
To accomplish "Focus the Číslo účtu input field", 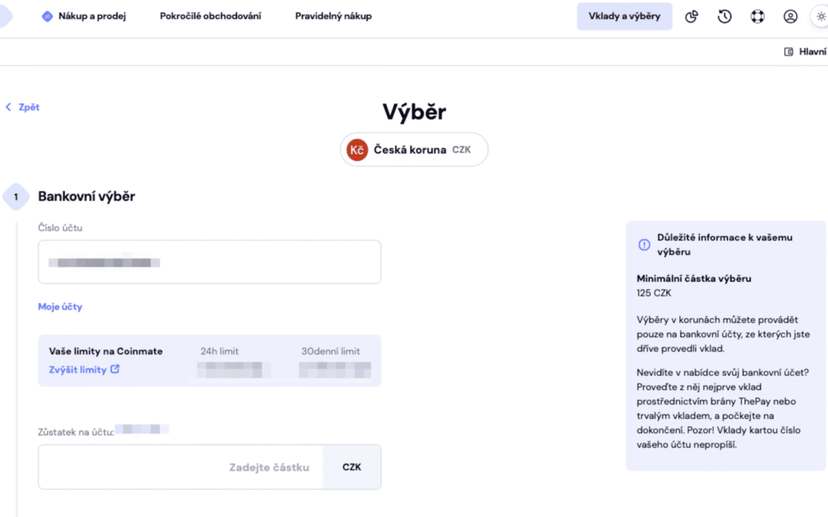I will coord(209,262).
